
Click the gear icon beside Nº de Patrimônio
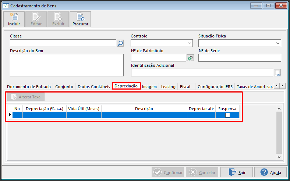[190, 58]
